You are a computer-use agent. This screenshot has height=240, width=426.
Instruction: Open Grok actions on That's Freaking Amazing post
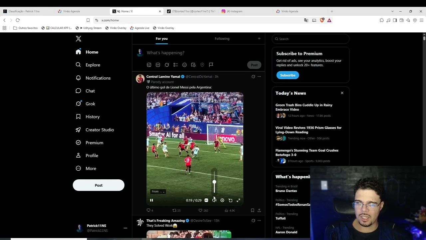(x=253, y=221)
